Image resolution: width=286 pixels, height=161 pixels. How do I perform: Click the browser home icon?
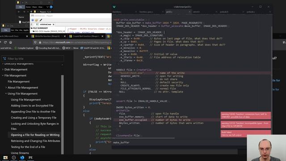(x=11, y=42)
